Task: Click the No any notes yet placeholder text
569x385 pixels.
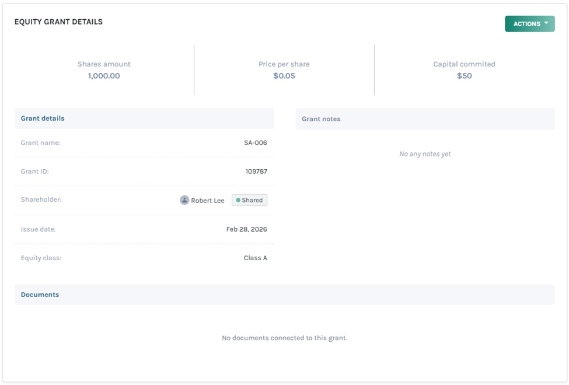Action: click(425, 153)
